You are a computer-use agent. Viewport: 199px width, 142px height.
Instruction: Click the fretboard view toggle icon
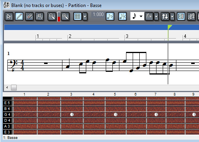pos(181,16)
